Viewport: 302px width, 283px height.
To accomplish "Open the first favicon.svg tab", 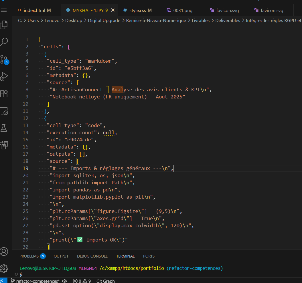I will coord(227,10).
